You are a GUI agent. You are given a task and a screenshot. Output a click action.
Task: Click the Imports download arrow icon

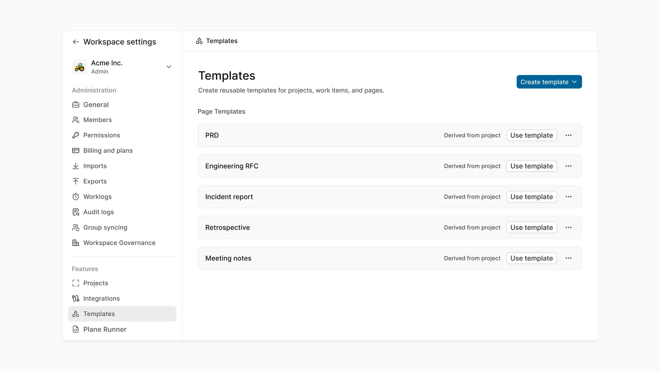coord(76,166)
